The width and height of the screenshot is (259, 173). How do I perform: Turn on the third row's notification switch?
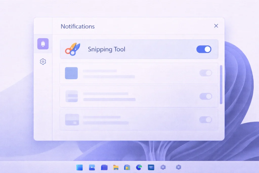[x=206, y=97]
